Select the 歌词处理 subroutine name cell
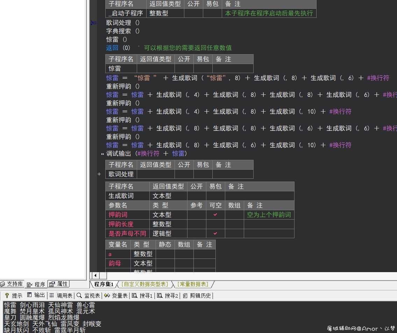Screen dimensions: 397x333 point(121,174)
